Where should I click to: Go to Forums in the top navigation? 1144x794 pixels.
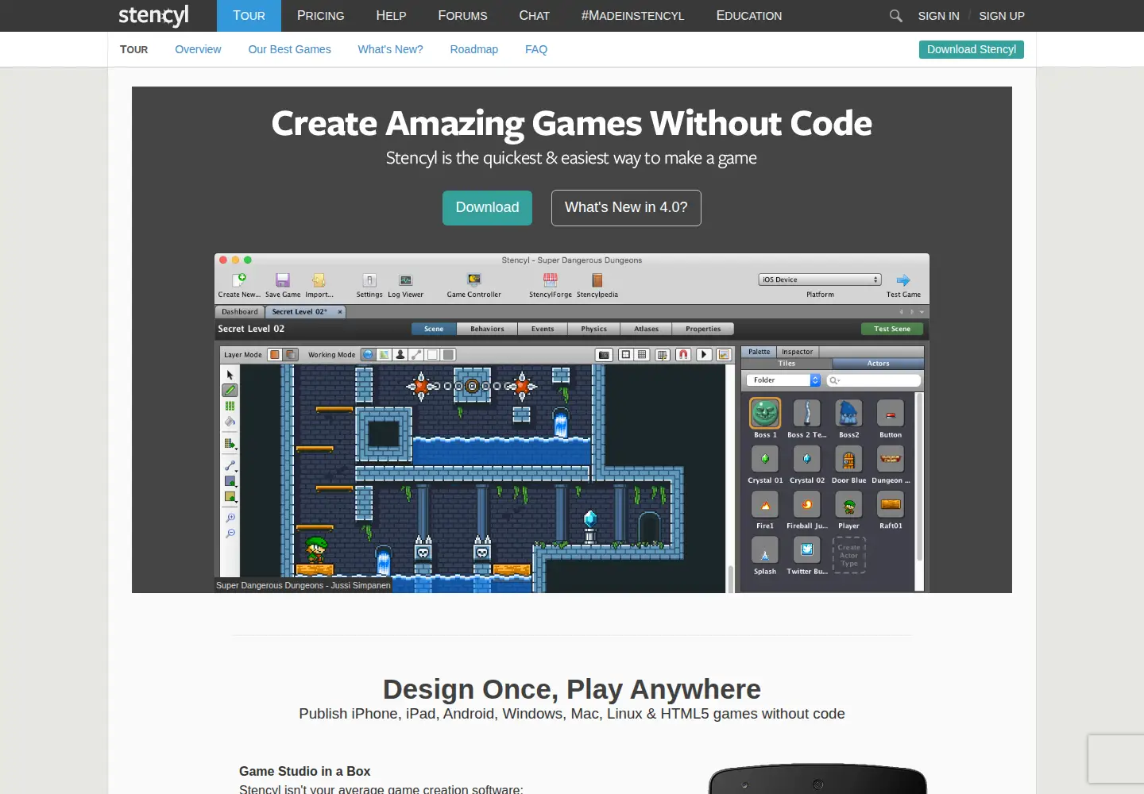(463, 16)
